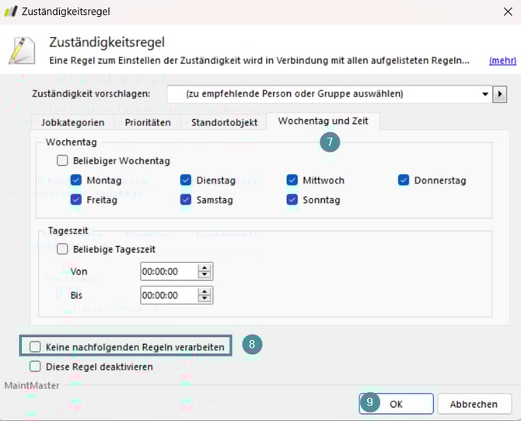Screen dimensions: 521x421
Task: Uncheck the Freitag checkbox
Action: (76, 200)
